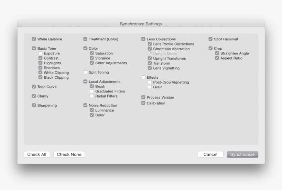The height and width of the screenshot is (190, 282).
Task: Enable Radial Filters checkbox
Action: 92,96
